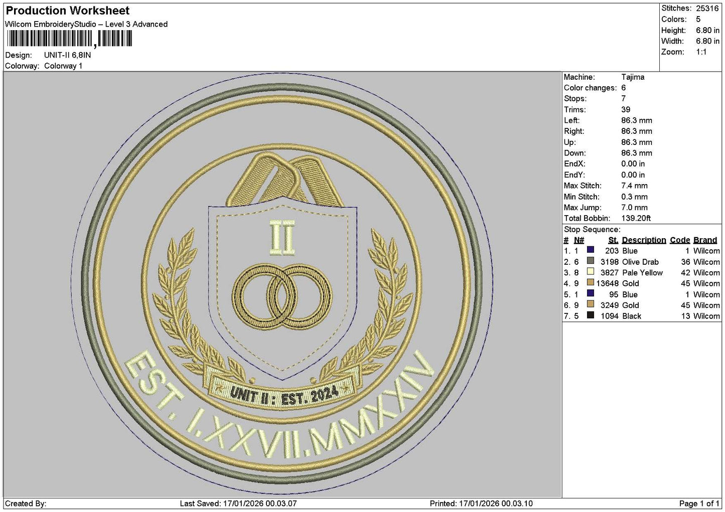The width and height of the screenshot is (725, 512).
Task: Click the thread code '36' for Olive Drab
Action: [x=686, y=262]
